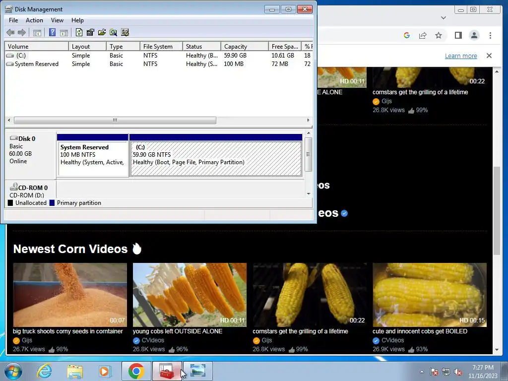The height and width of the screenshot is (381, 508).
Task: Open Internet Explorer from the taskbar
Action: point(44,371)
